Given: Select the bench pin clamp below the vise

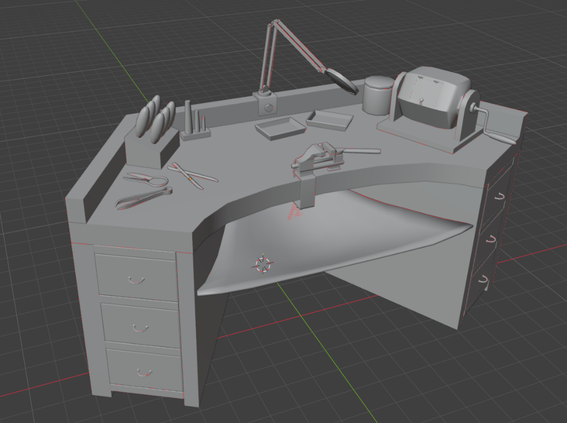Looking at the screenshot, I should tap(307, 192).
